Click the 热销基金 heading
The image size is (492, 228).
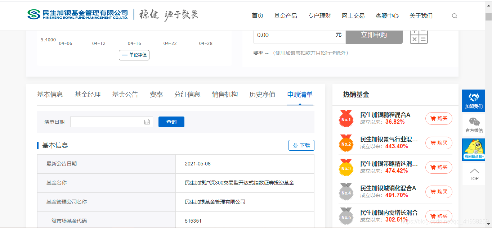[x=356, y=95]
